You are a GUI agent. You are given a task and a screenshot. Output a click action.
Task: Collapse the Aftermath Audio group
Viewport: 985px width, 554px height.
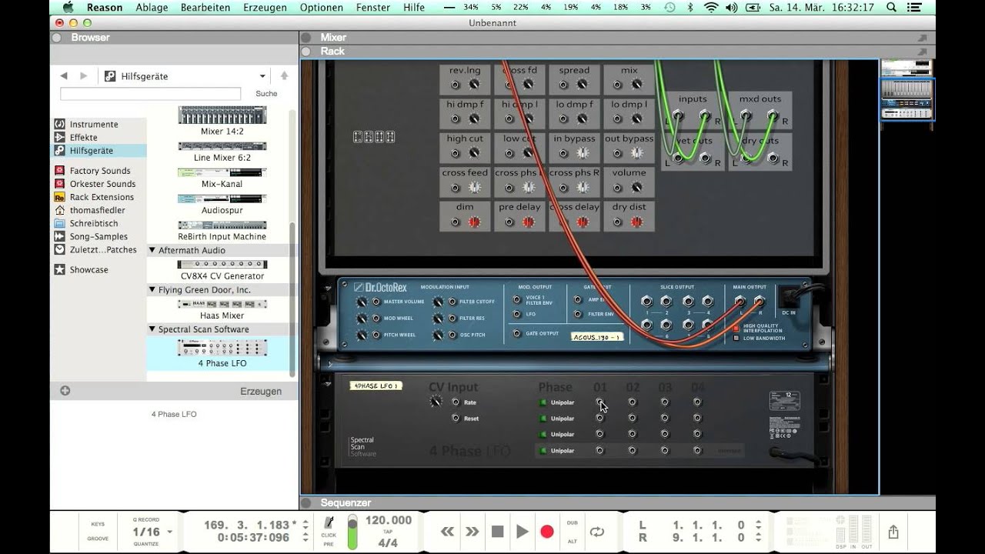point(152,250)
